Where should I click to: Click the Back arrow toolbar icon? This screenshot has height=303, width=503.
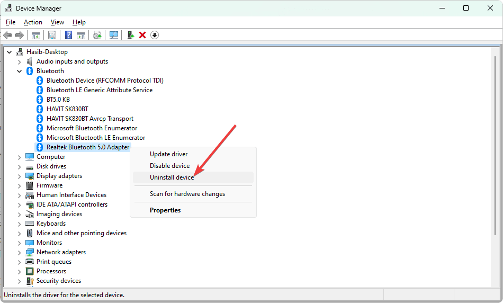(x=7, y=35)
